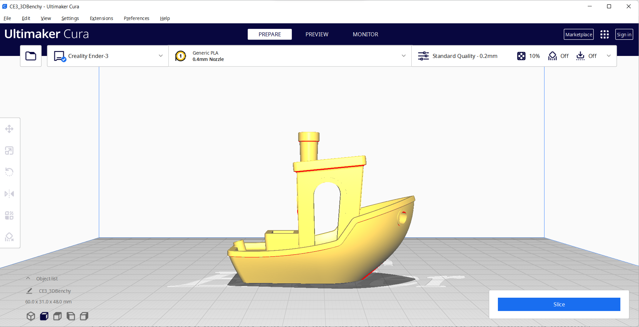The image size is (639, 327).
Task: Open the Per Model Settings tool
Action: tap(9, 215)
